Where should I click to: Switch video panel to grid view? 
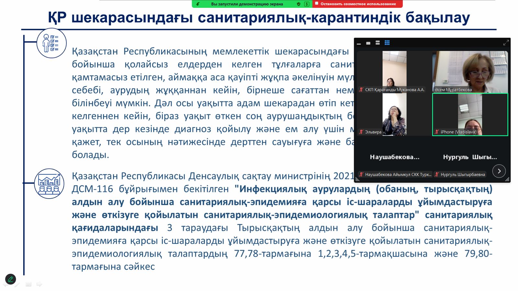pyautogui.click(x=387, y=43)
